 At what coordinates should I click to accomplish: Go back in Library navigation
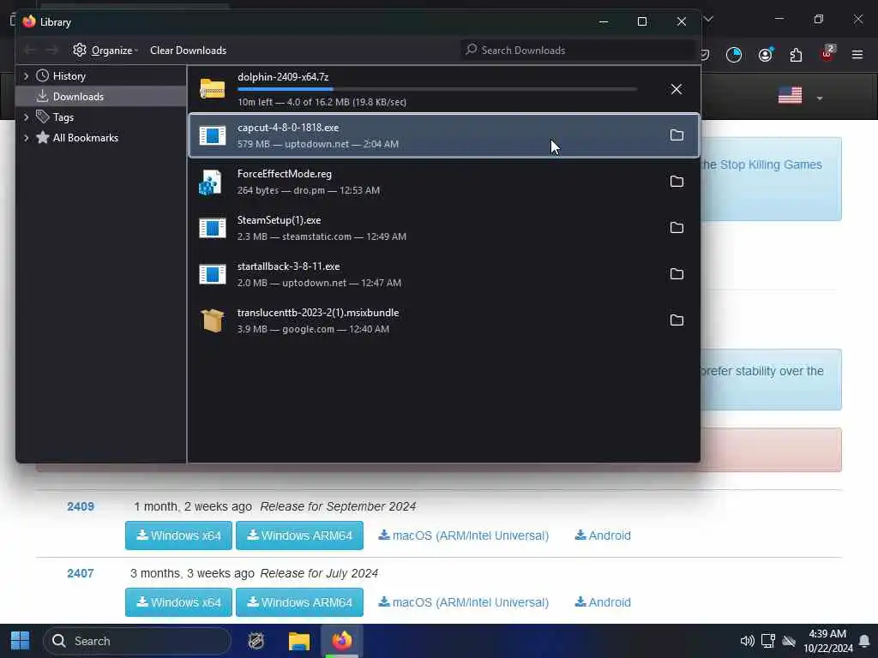click(30, 51)
